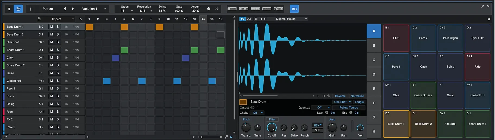Toggle the Soft filter option
The image size is (495, 140).
tap(317, 131)
